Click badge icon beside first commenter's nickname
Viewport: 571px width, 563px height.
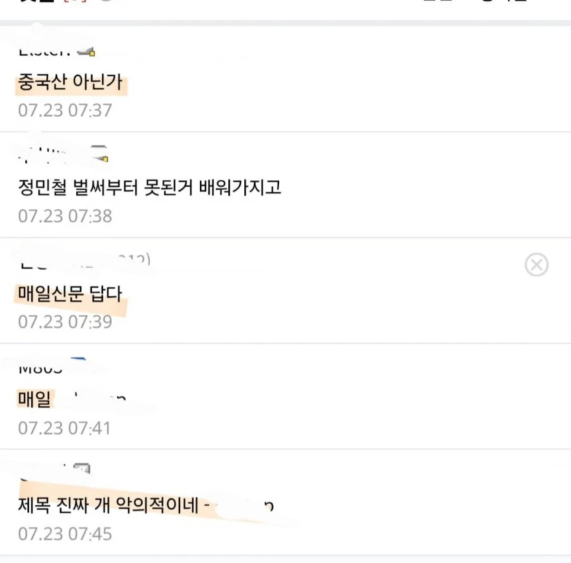[86, 52]
